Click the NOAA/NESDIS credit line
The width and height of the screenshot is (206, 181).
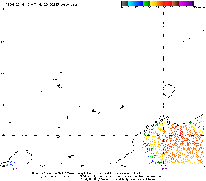coord(120,179)
